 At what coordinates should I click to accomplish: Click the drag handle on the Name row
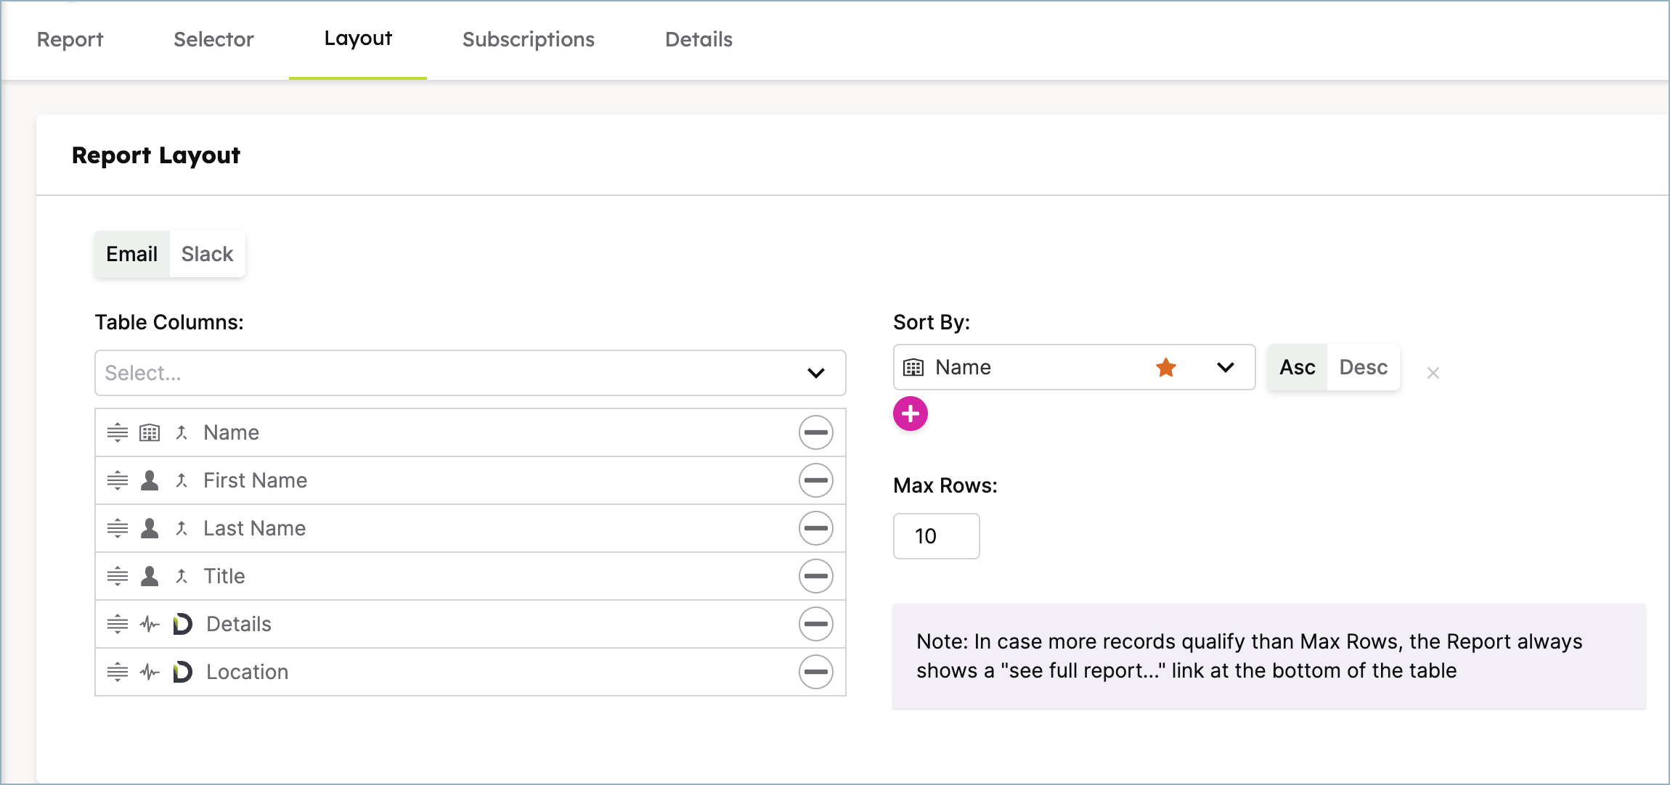click(x=118, y=432)
